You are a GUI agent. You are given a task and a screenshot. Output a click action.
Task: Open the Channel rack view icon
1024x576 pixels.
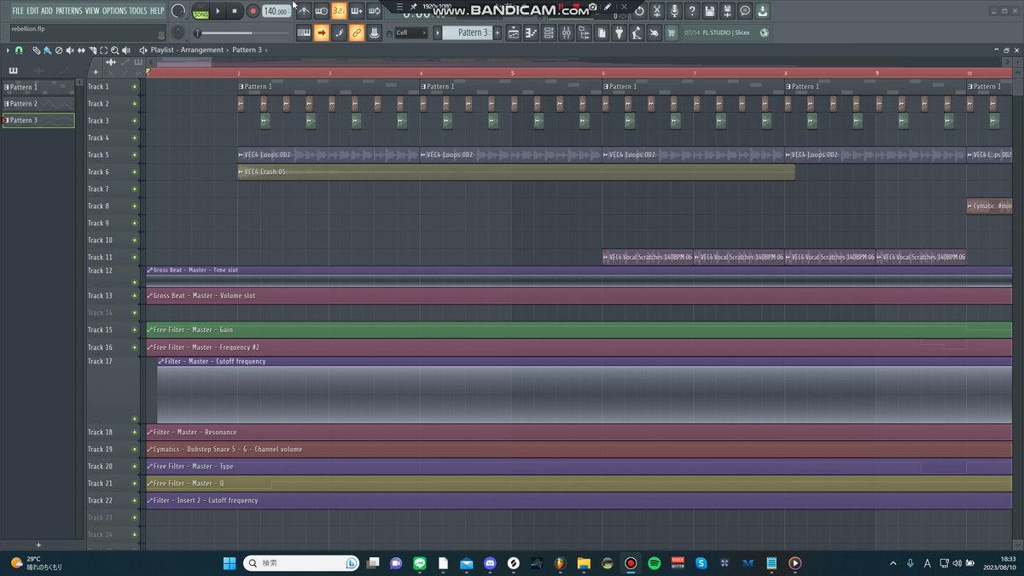pos(549,32)
